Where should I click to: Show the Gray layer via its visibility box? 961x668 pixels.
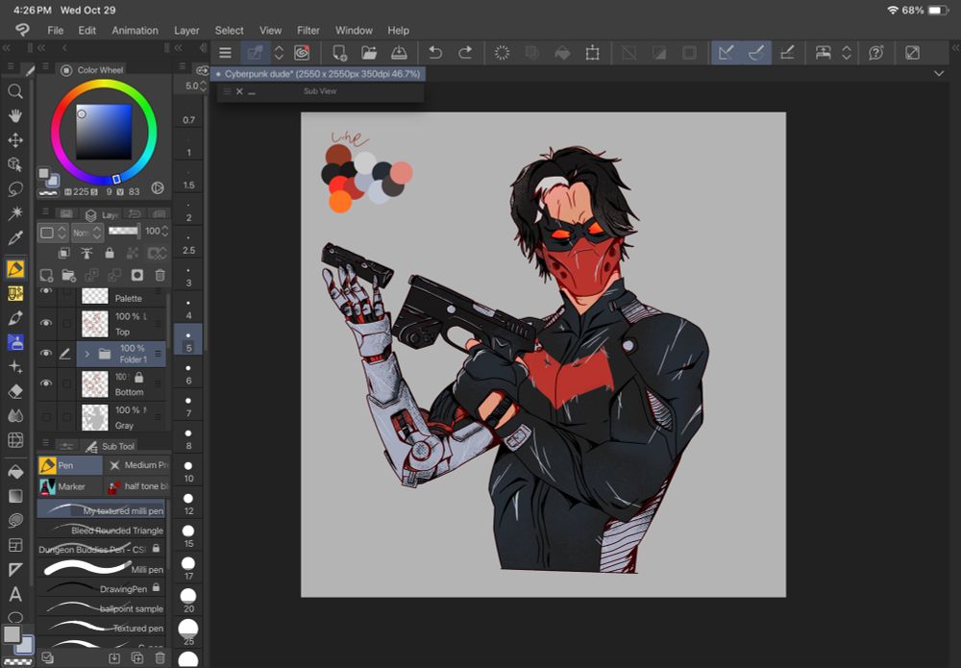(x=46, y=416)
